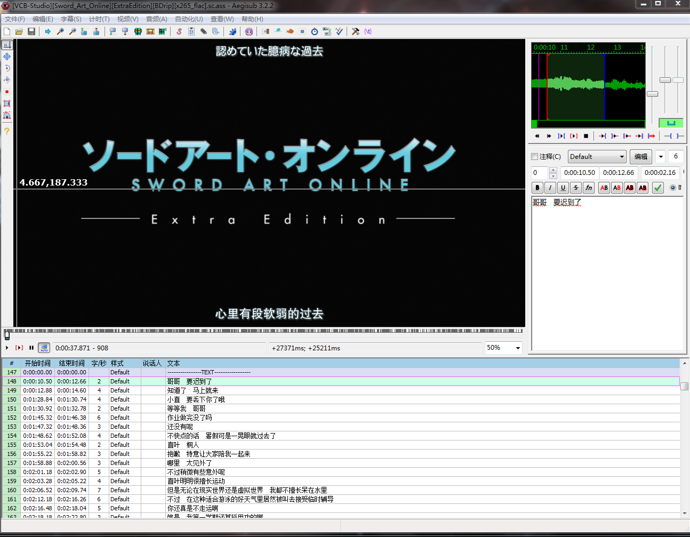Screen dimensions: 690x537
Task: Open attachments paperclip icon
Action: point(204,31)
